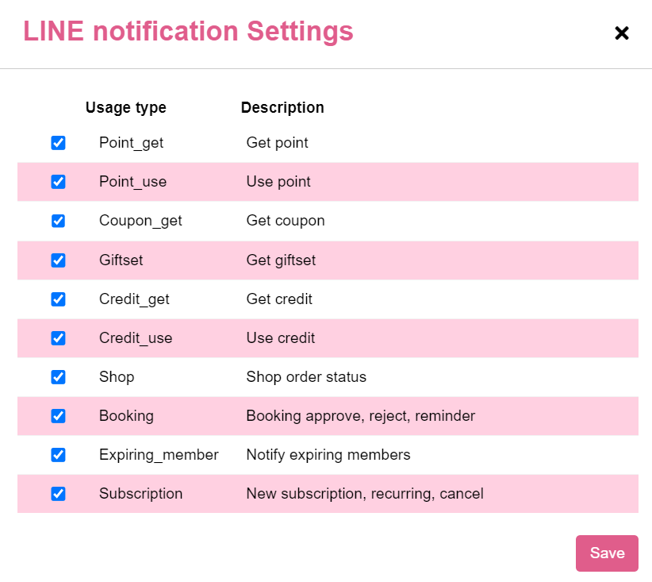652x582 pixels.
Task: Toggle the Subscription checkbox
Action: (58, 494)
